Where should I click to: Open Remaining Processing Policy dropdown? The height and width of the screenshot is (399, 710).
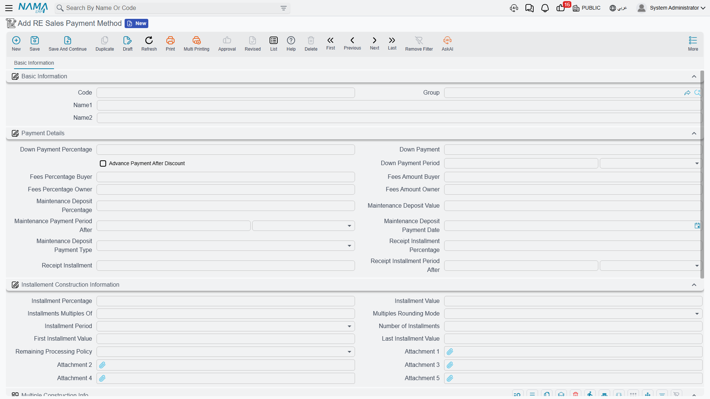tap(226, 352)
